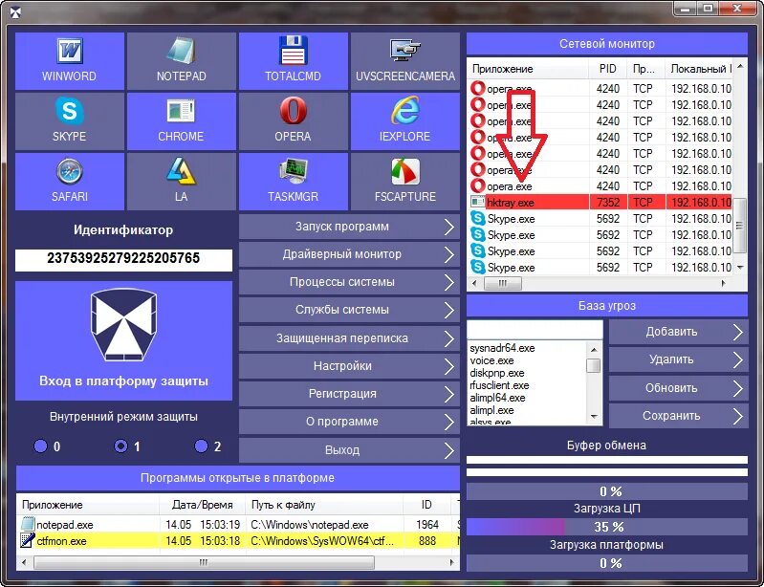This screenshot has width=764, height=587.
Task: Click the Сетевой монитор header
Action: 607,44
